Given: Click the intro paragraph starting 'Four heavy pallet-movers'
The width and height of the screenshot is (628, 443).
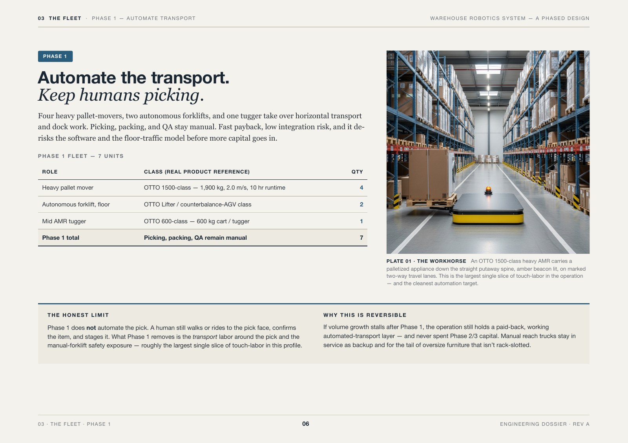Looking at the screenshot, I should (x=201, y=127).
